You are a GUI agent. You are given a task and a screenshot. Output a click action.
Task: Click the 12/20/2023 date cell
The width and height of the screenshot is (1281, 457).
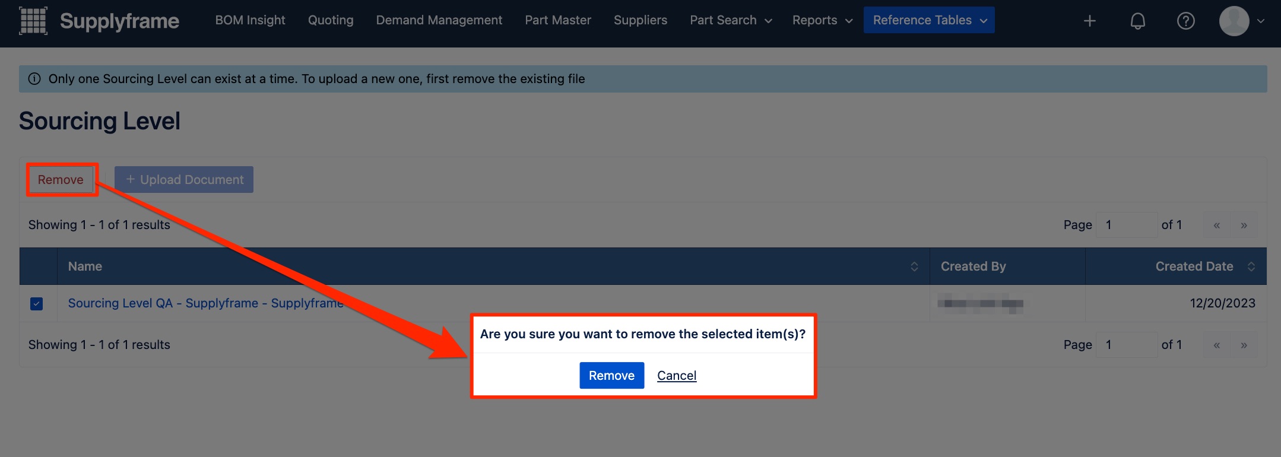(x=1222, y=303)
